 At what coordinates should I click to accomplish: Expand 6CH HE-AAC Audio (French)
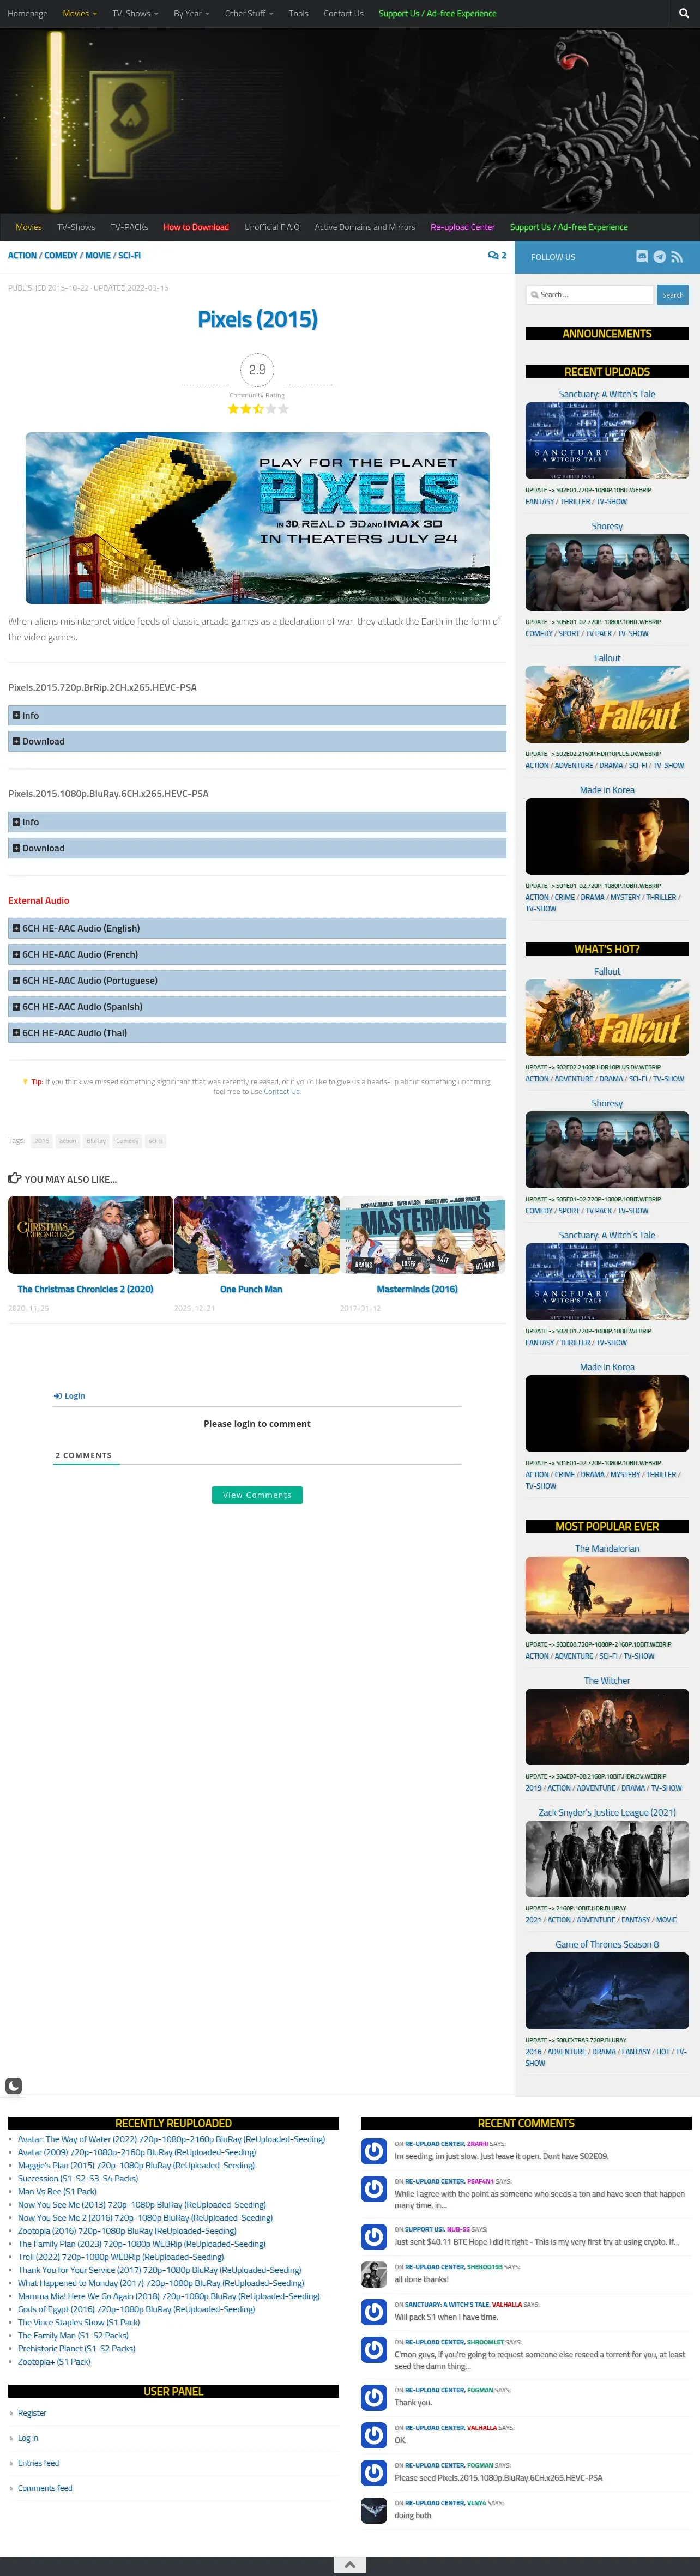[x=257, y=955]
